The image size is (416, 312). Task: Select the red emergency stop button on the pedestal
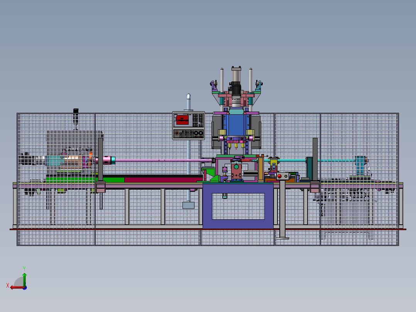[x=279, y=176]
